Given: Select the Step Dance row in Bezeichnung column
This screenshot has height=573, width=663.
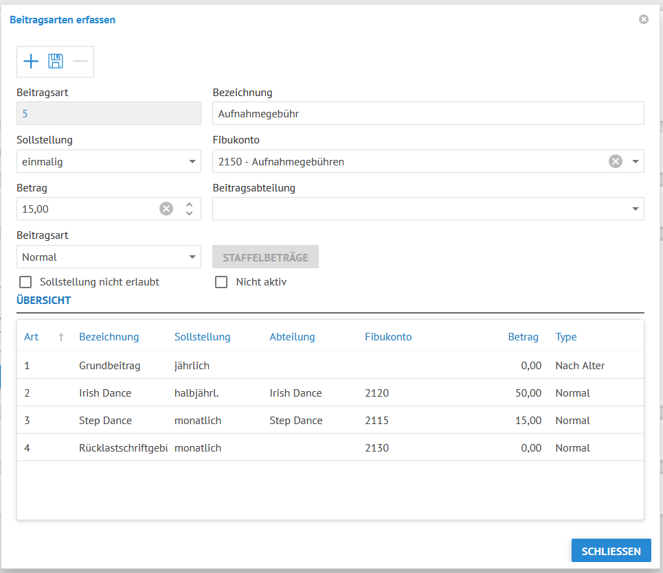Looking at the screenshot, I should pyautogui.click(x=105, y=421).
